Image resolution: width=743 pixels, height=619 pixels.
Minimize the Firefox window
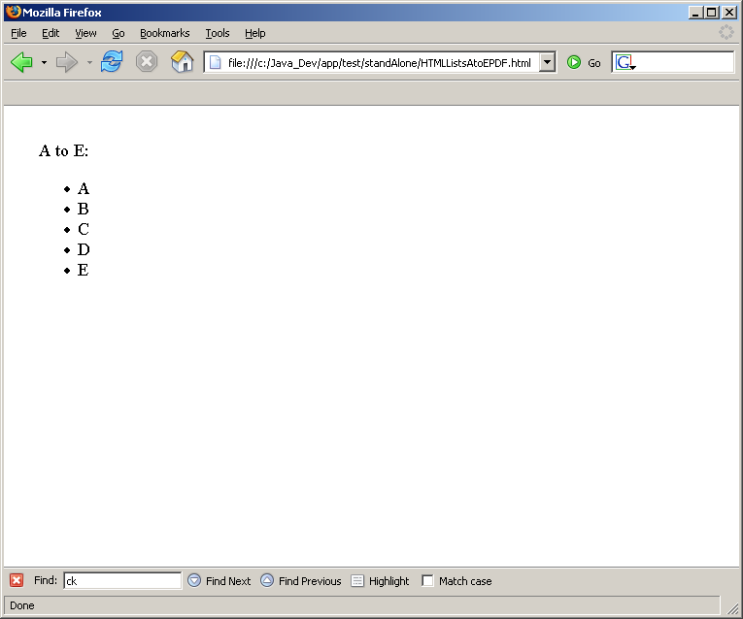[x=695, y=13]
